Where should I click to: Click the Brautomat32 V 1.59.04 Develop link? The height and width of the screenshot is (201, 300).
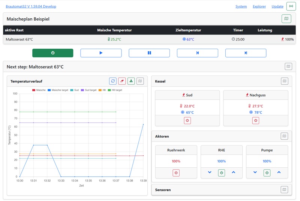(29, 6)
